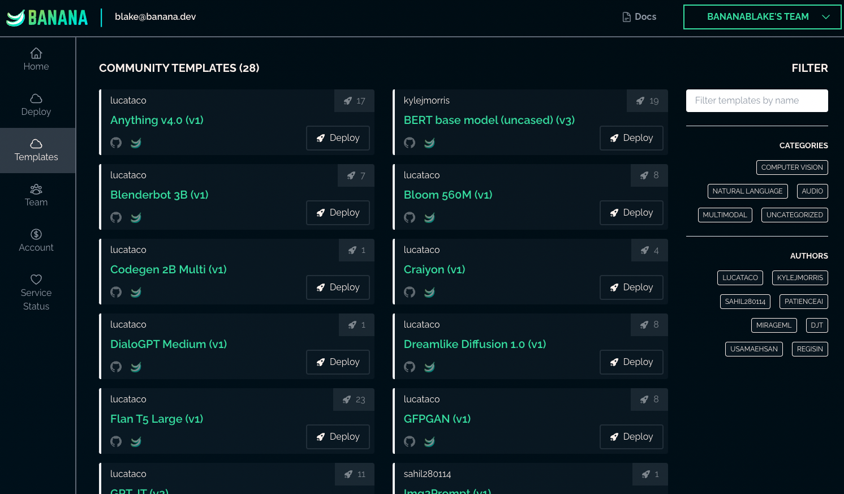Toggle the Natural Language category filter
Screen dimensions: 844x494
tap(747, 191)
